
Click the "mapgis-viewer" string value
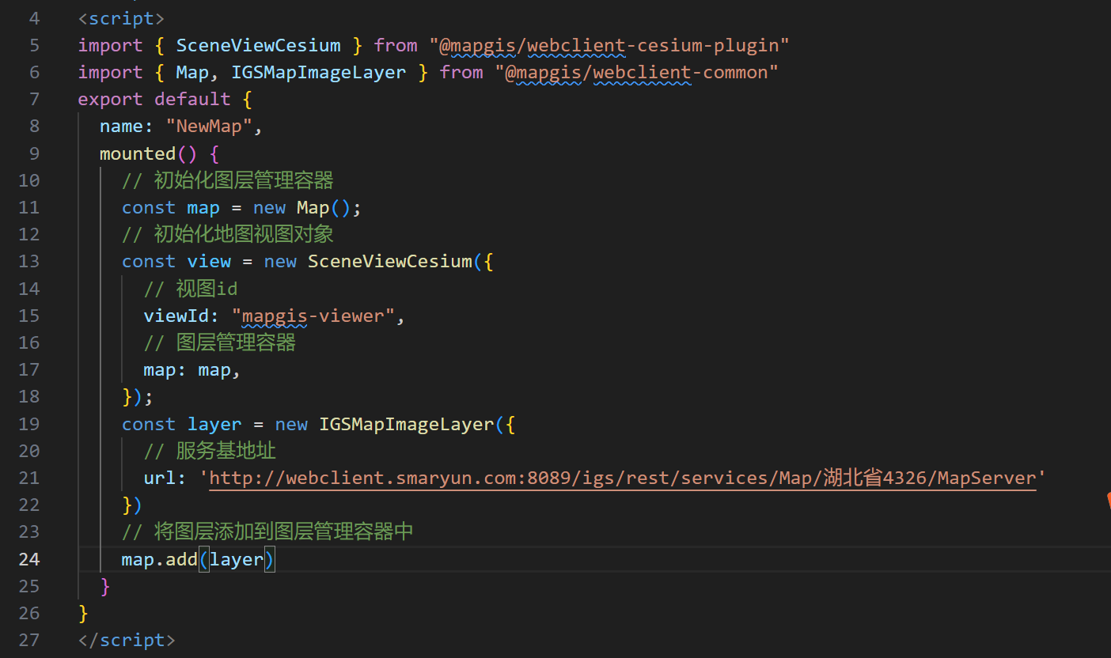(x=313, y=316)
